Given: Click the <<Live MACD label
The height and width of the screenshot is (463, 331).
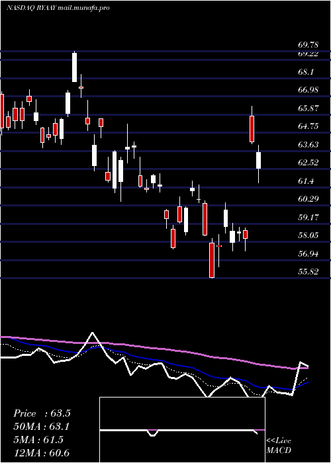Looking at the screenshot, I should tap(279, 446).
